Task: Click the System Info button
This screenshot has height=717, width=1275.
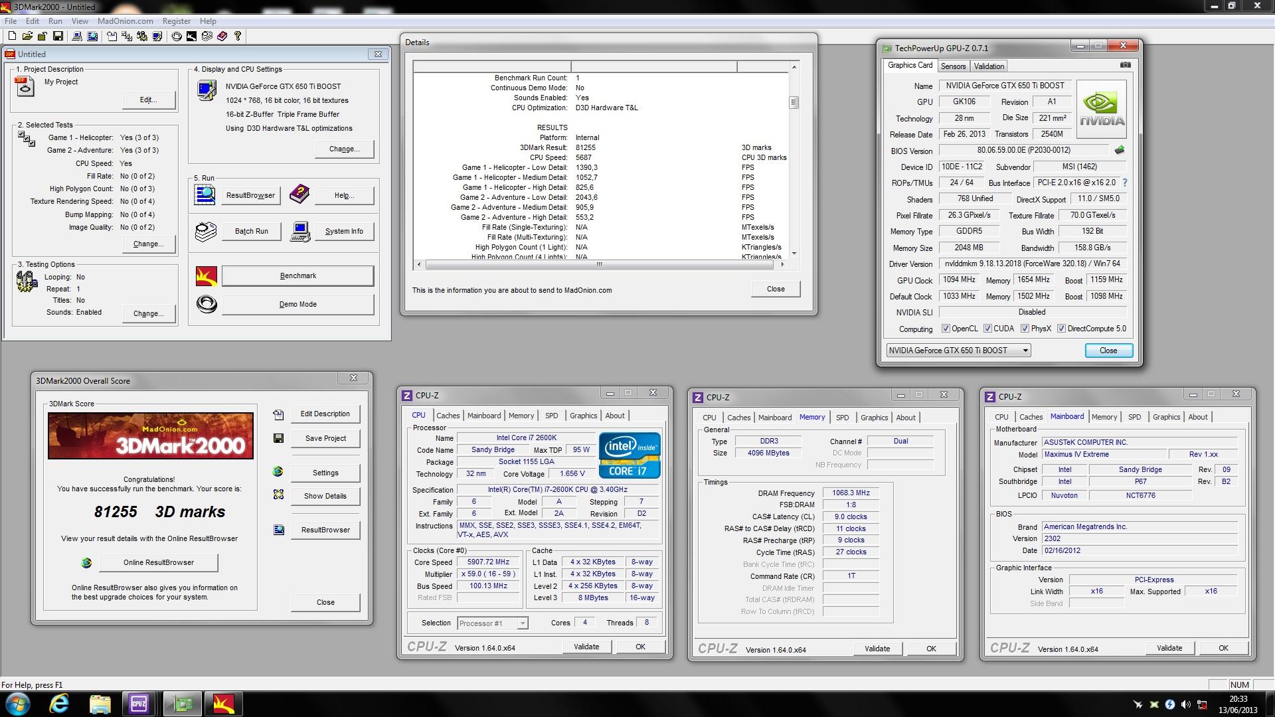Action: 344,231
